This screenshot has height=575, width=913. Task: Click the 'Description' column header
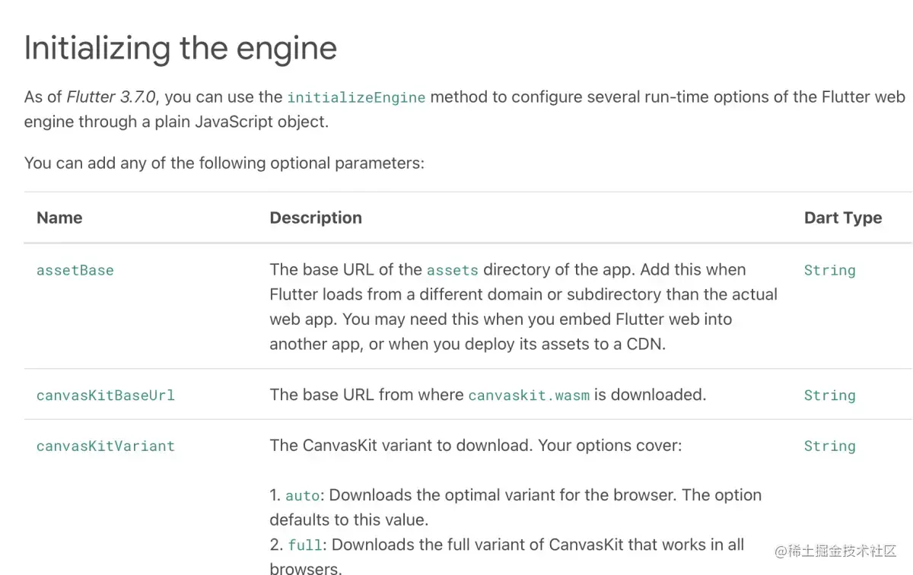pyautogui.click(x=316, y=218)
